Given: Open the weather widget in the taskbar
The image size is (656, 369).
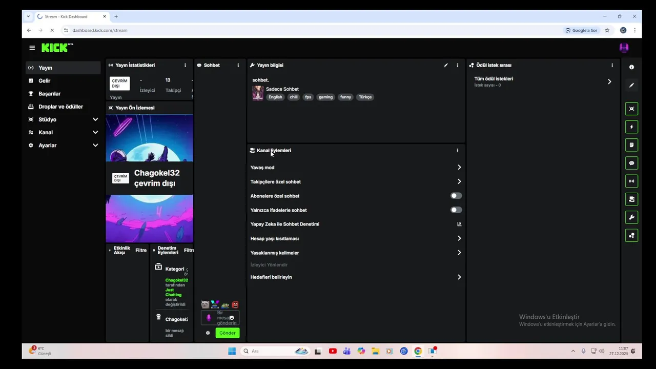Looking at the screenshot, I should tap(41, 351).
